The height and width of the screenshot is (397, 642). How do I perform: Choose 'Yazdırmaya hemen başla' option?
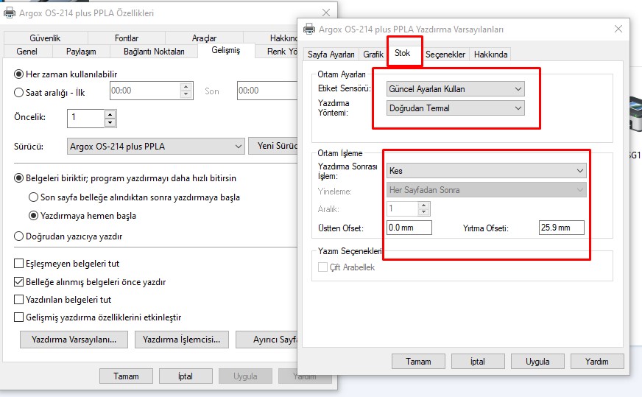(33, 216)
